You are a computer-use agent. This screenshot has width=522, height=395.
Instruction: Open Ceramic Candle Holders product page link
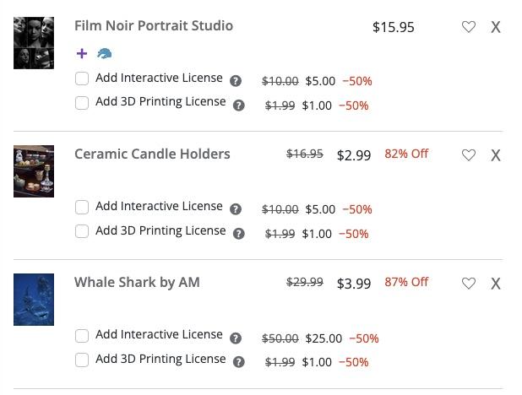pos(152,154)
